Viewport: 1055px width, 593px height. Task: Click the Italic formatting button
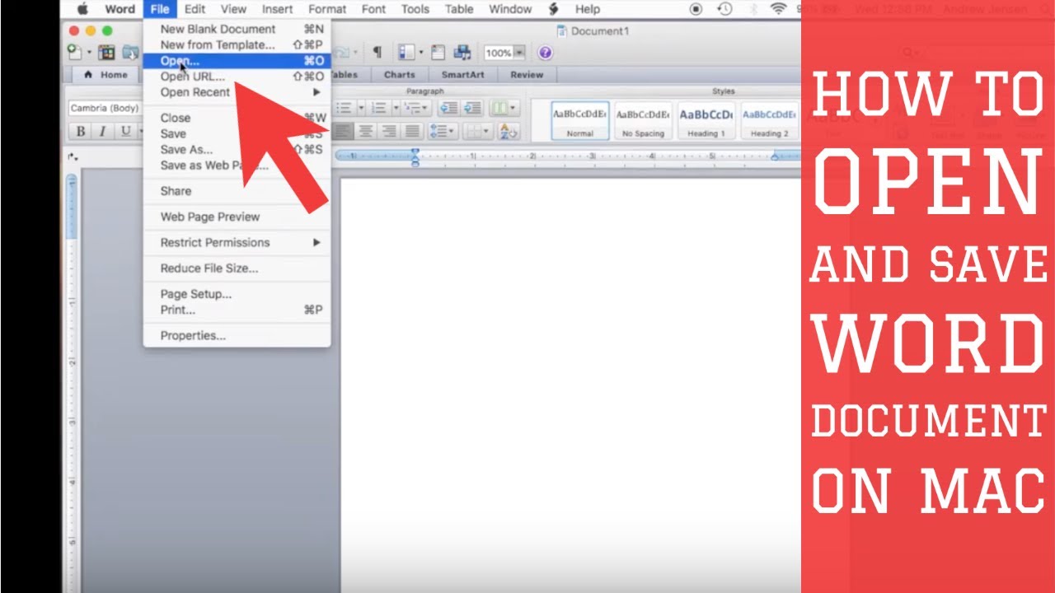tap(102, 132)
